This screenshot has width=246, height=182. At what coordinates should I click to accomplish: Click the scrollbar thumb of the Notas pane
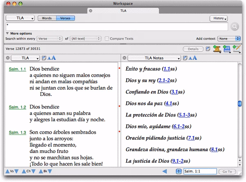(240, 104)
